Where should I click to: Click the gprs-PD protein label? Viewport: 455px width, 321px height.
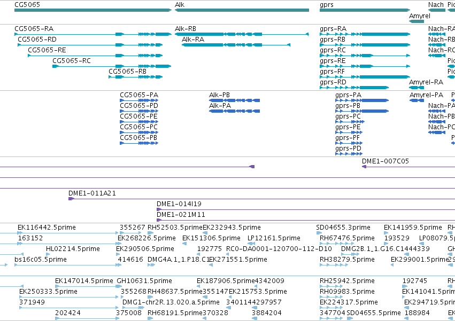[348, 149]
